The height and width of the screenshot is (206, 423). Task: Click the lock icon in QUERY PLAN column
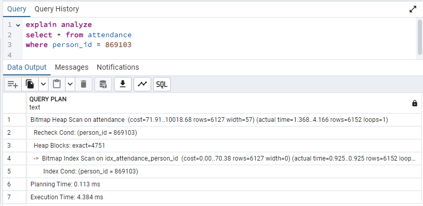pos(415,103)
